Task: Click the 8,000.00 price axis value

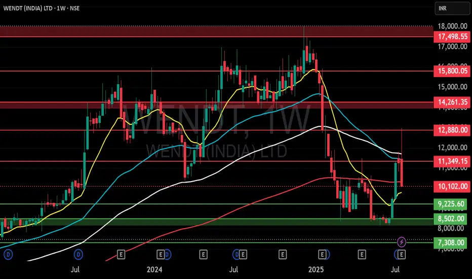Action: point(451,228)
